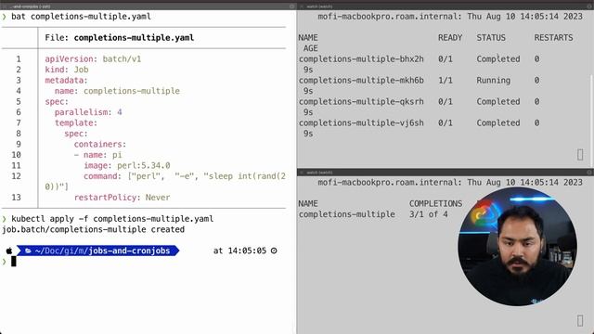Click the jobs-and-cronjobs path segment
Screen dimensions: 594x334
click(129, 250)
